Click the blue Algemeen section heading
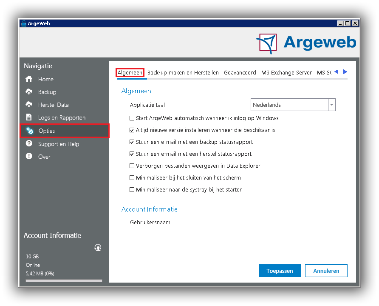 [x=136, y=91]
